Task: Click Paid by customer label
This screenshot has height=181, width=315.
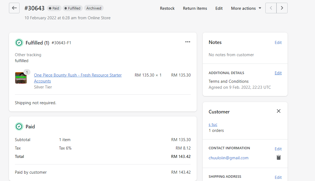Action: pyautogui.click(x=31, y=172)
